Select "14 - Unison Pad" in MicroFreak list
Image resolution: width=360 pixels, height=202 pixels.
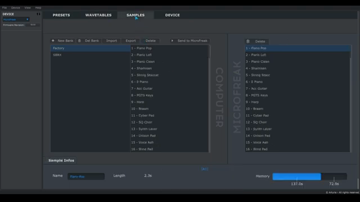pyautogui.click(x=298, y=136)
